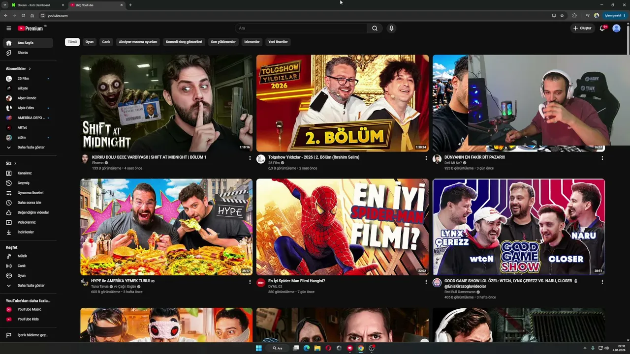Screen dimensions: 630x354
Task: Expand the Siz section chevron
Action: [x=15, y=163]
